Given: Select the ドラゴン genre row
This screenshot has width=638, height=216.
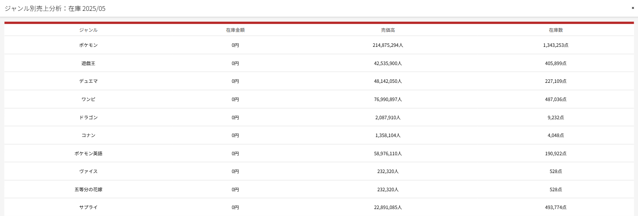Looking at the screenshot, I should click(319, 117).
